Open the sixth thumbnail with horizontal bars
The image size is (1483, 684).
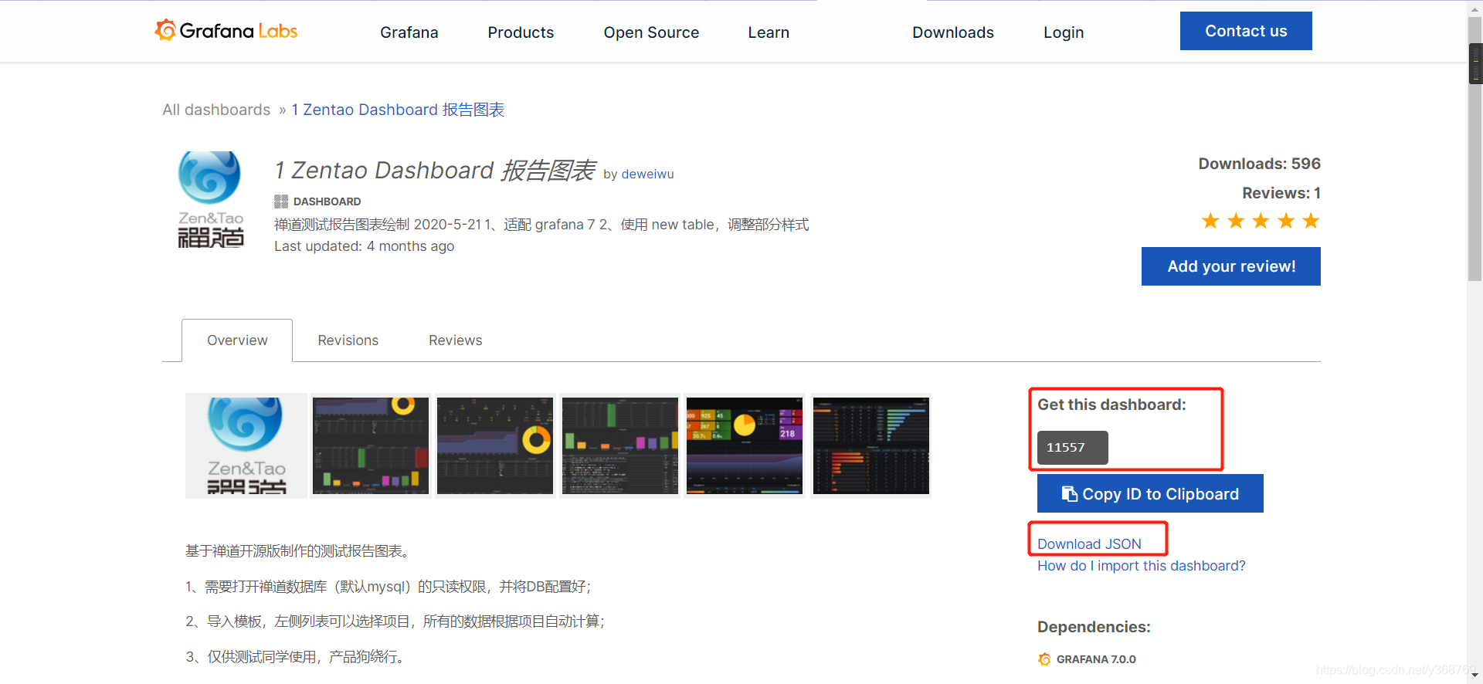click(x=870, y=445)
